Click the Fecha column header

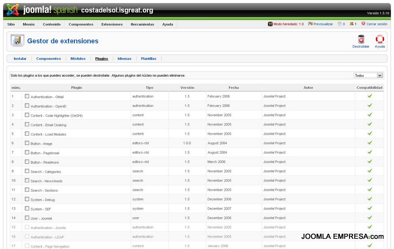(x=234, y=87)
